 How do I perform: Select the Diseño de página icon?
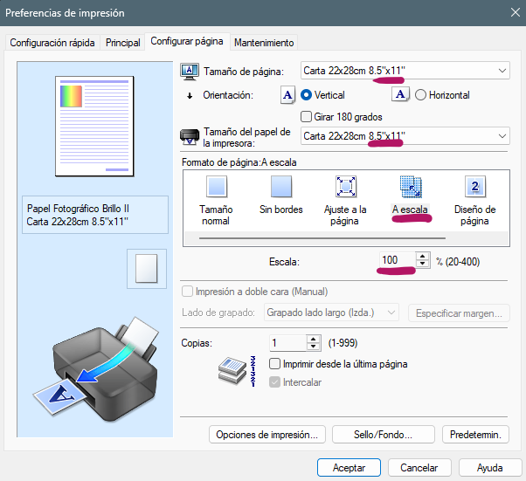pyautogui.click(x=474, y=185)
